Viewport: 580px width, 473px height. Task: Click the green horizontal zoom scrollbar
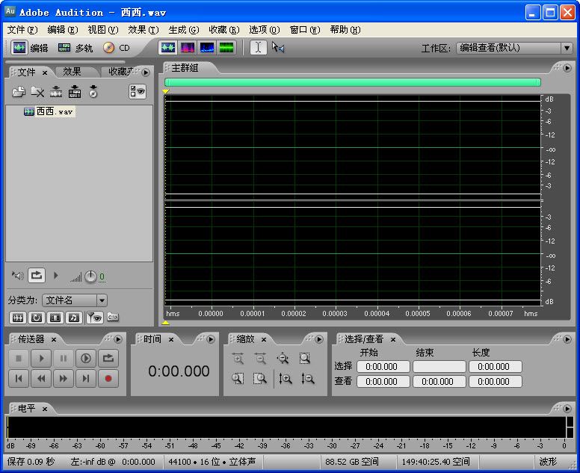pos(353,82)
